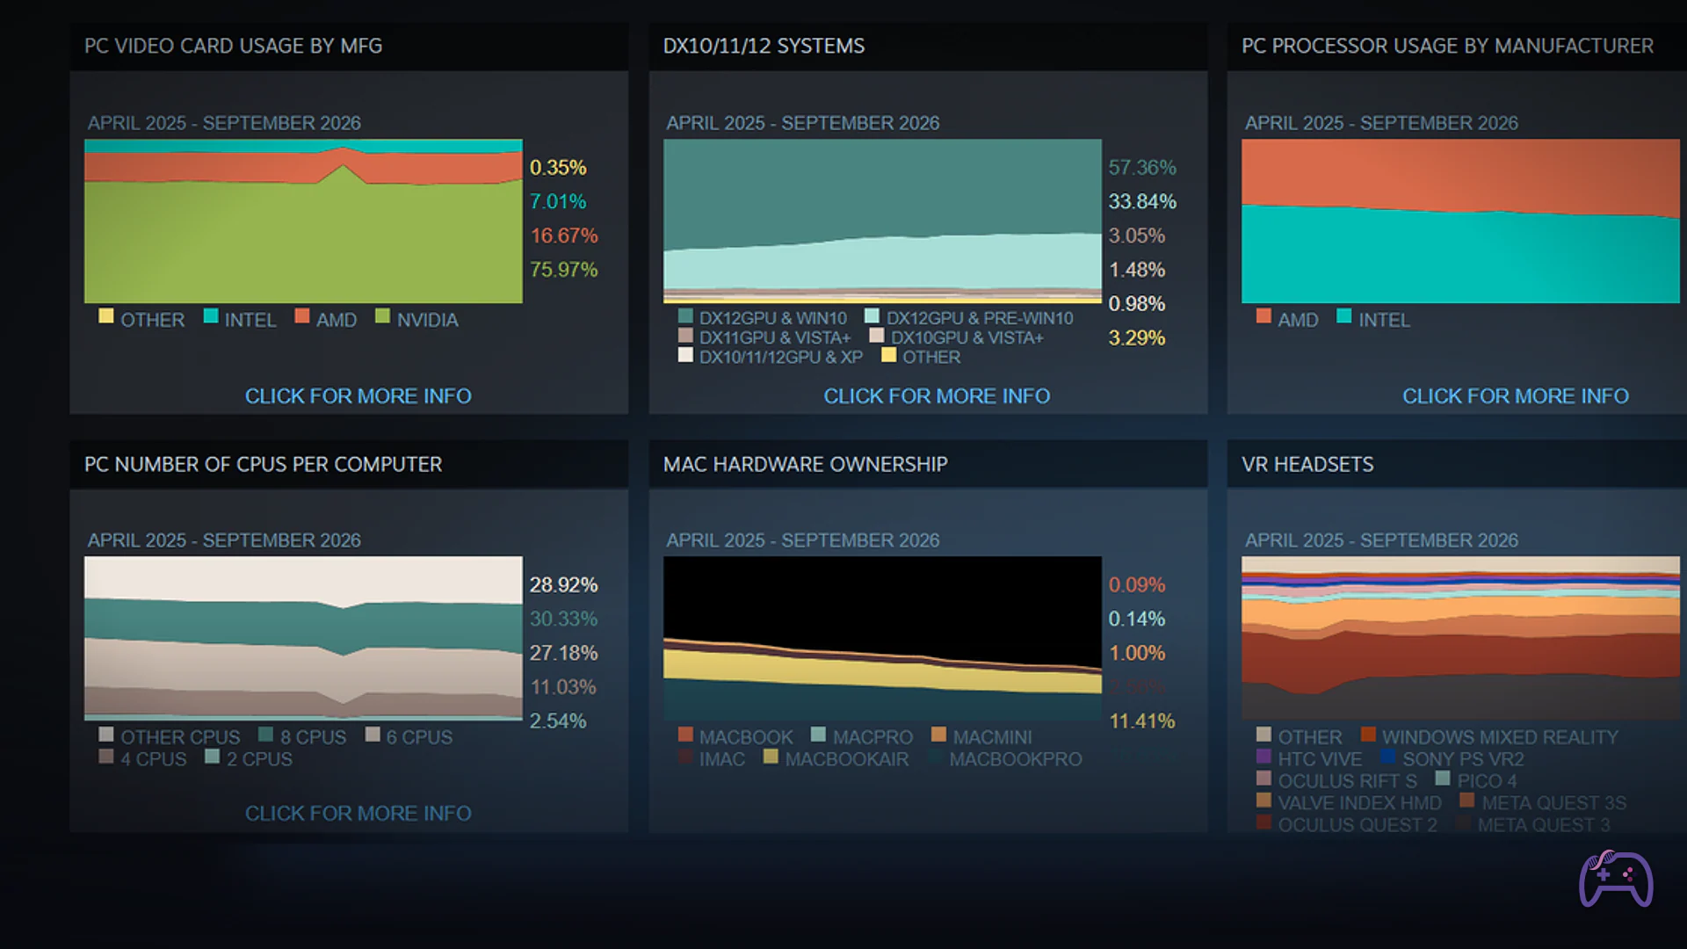The width and height of the screenshot is (1687, 949).
Task: Click the PC Video Card Usage area chart
Action: coord(303,221)
